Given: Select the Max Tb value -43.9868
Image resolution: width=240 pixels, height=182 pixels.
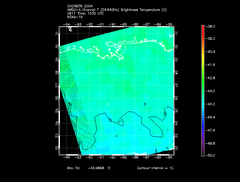Looking at the screenshot, I should coord(96,168).
